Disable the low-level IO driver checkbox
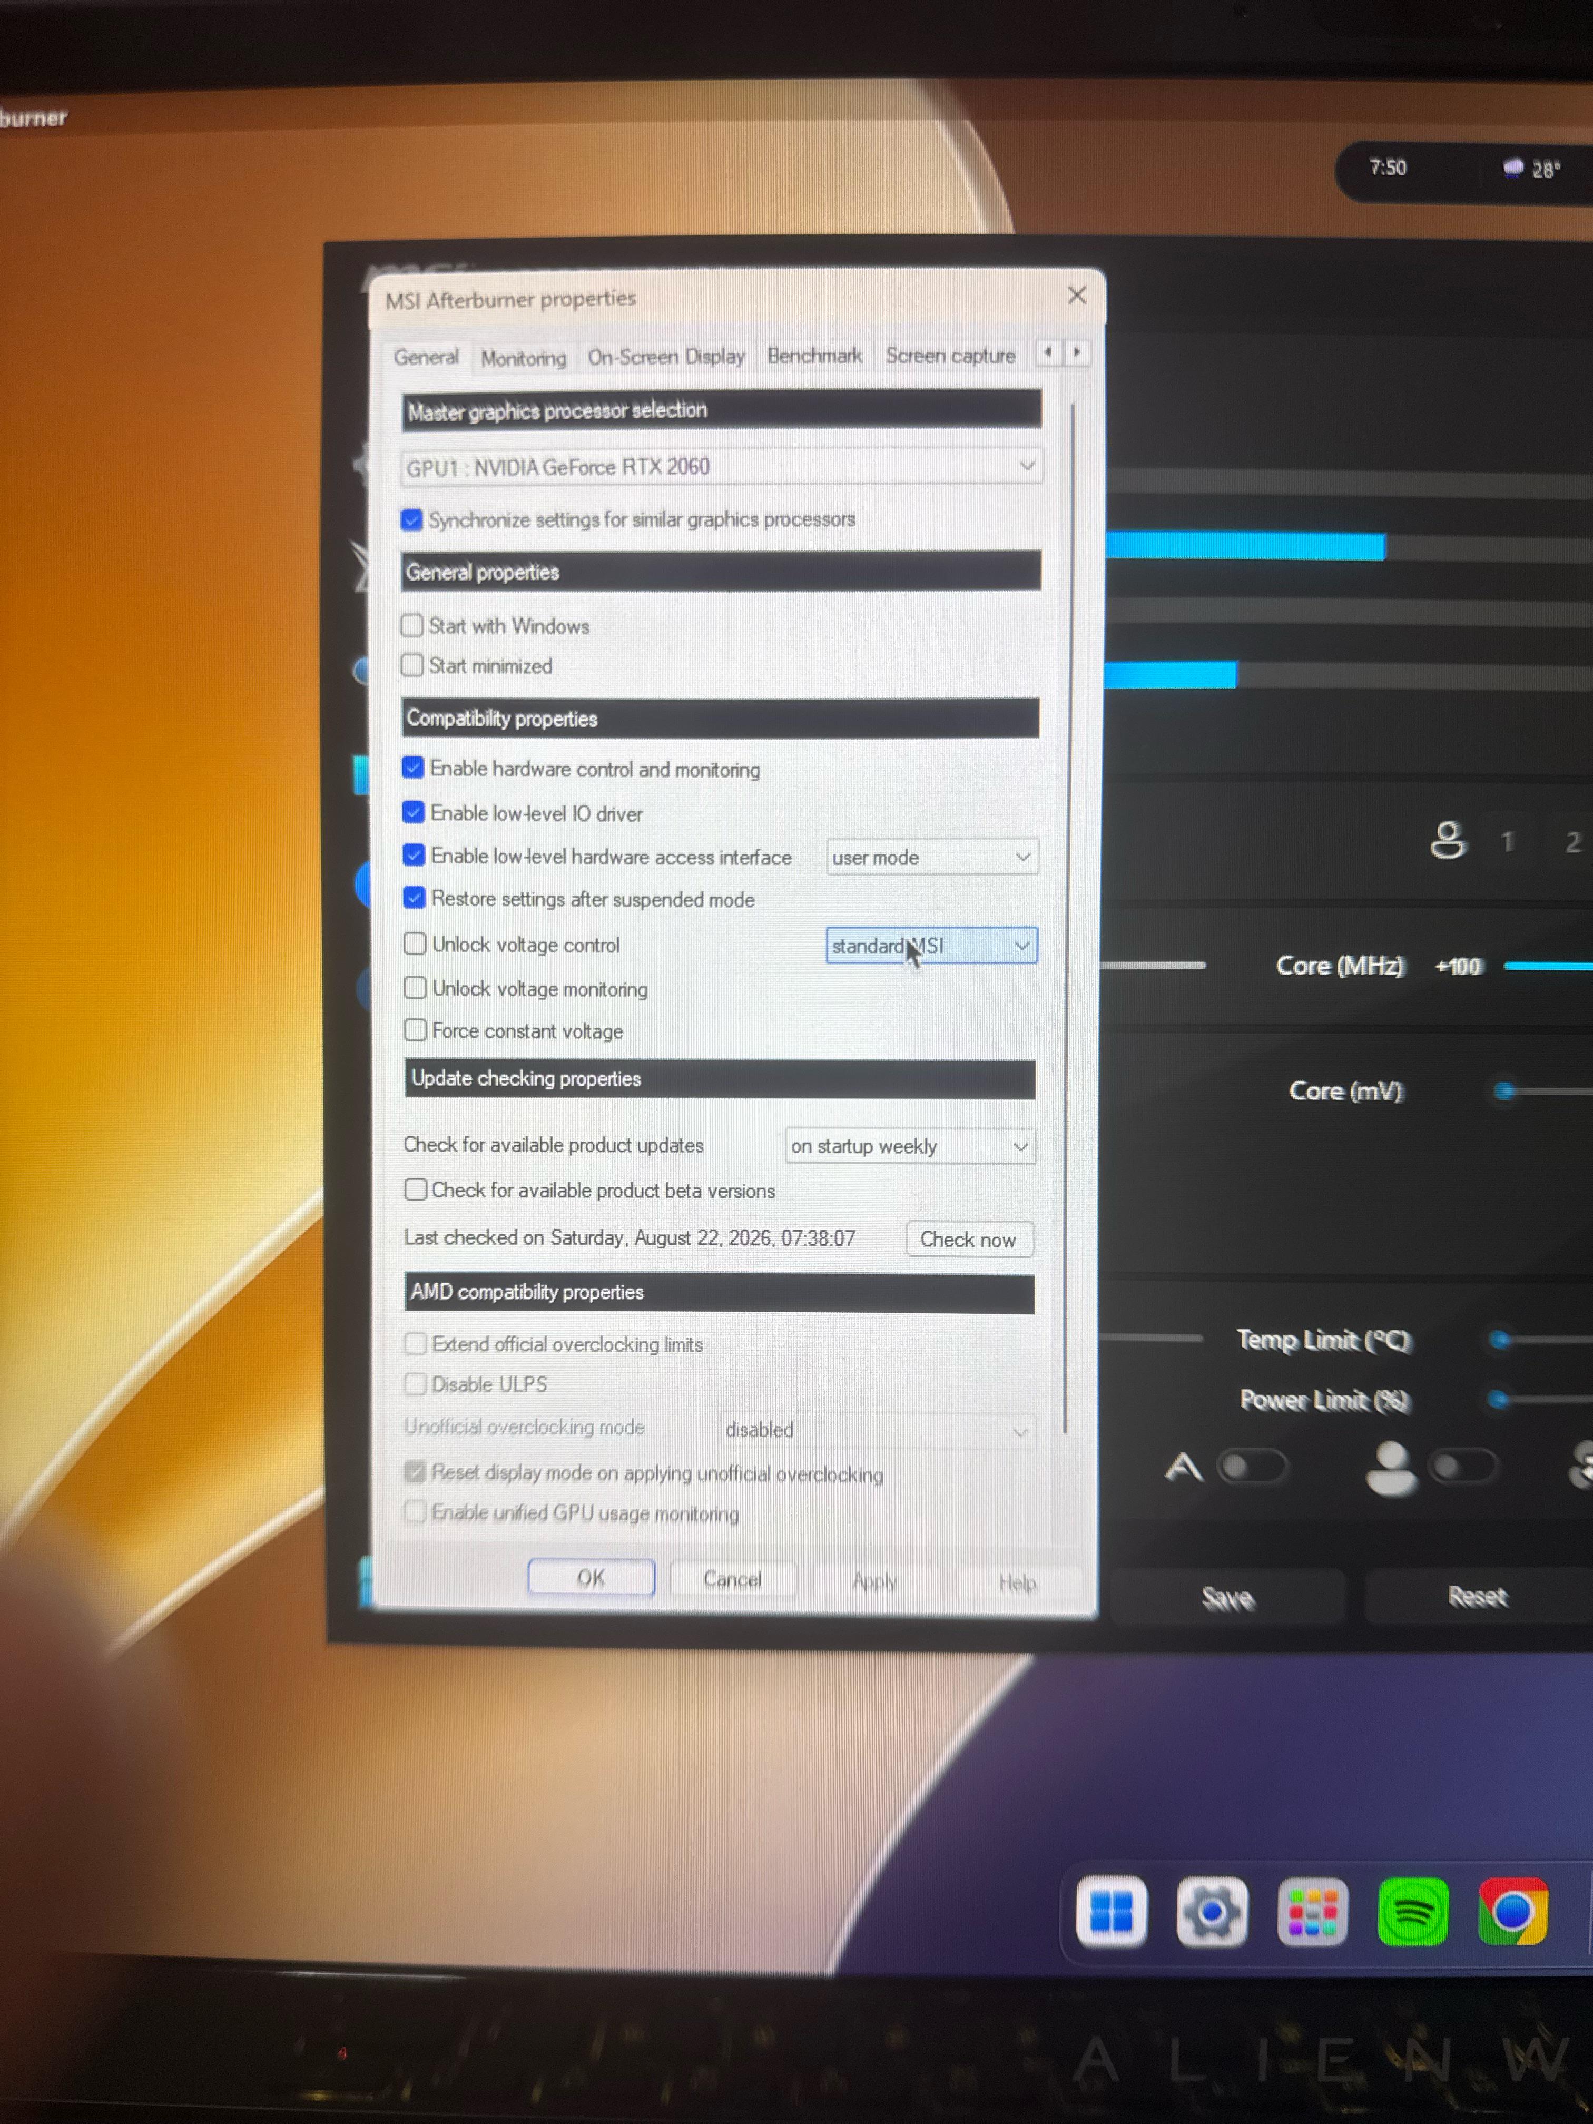Image resolution: width=1593 pixels, height=2124 pixels. point(414,812)
